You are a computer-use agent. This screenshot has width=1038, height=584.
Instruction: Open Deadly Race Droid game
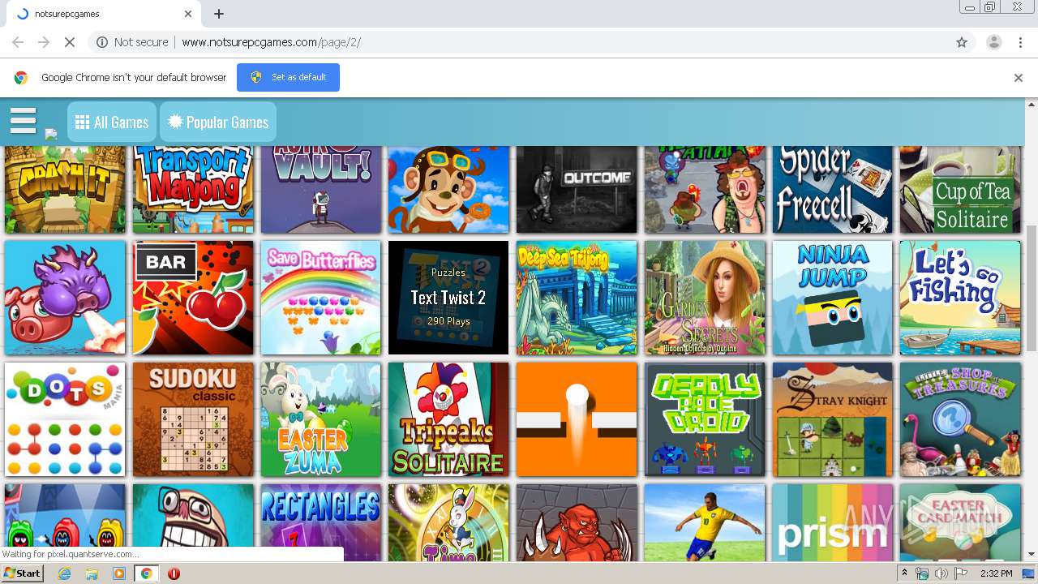tap(705, 419)
